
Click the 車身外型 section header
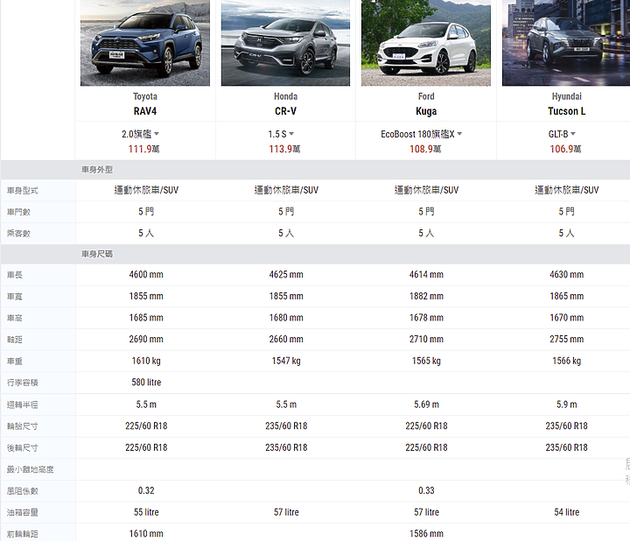(97, 170)
